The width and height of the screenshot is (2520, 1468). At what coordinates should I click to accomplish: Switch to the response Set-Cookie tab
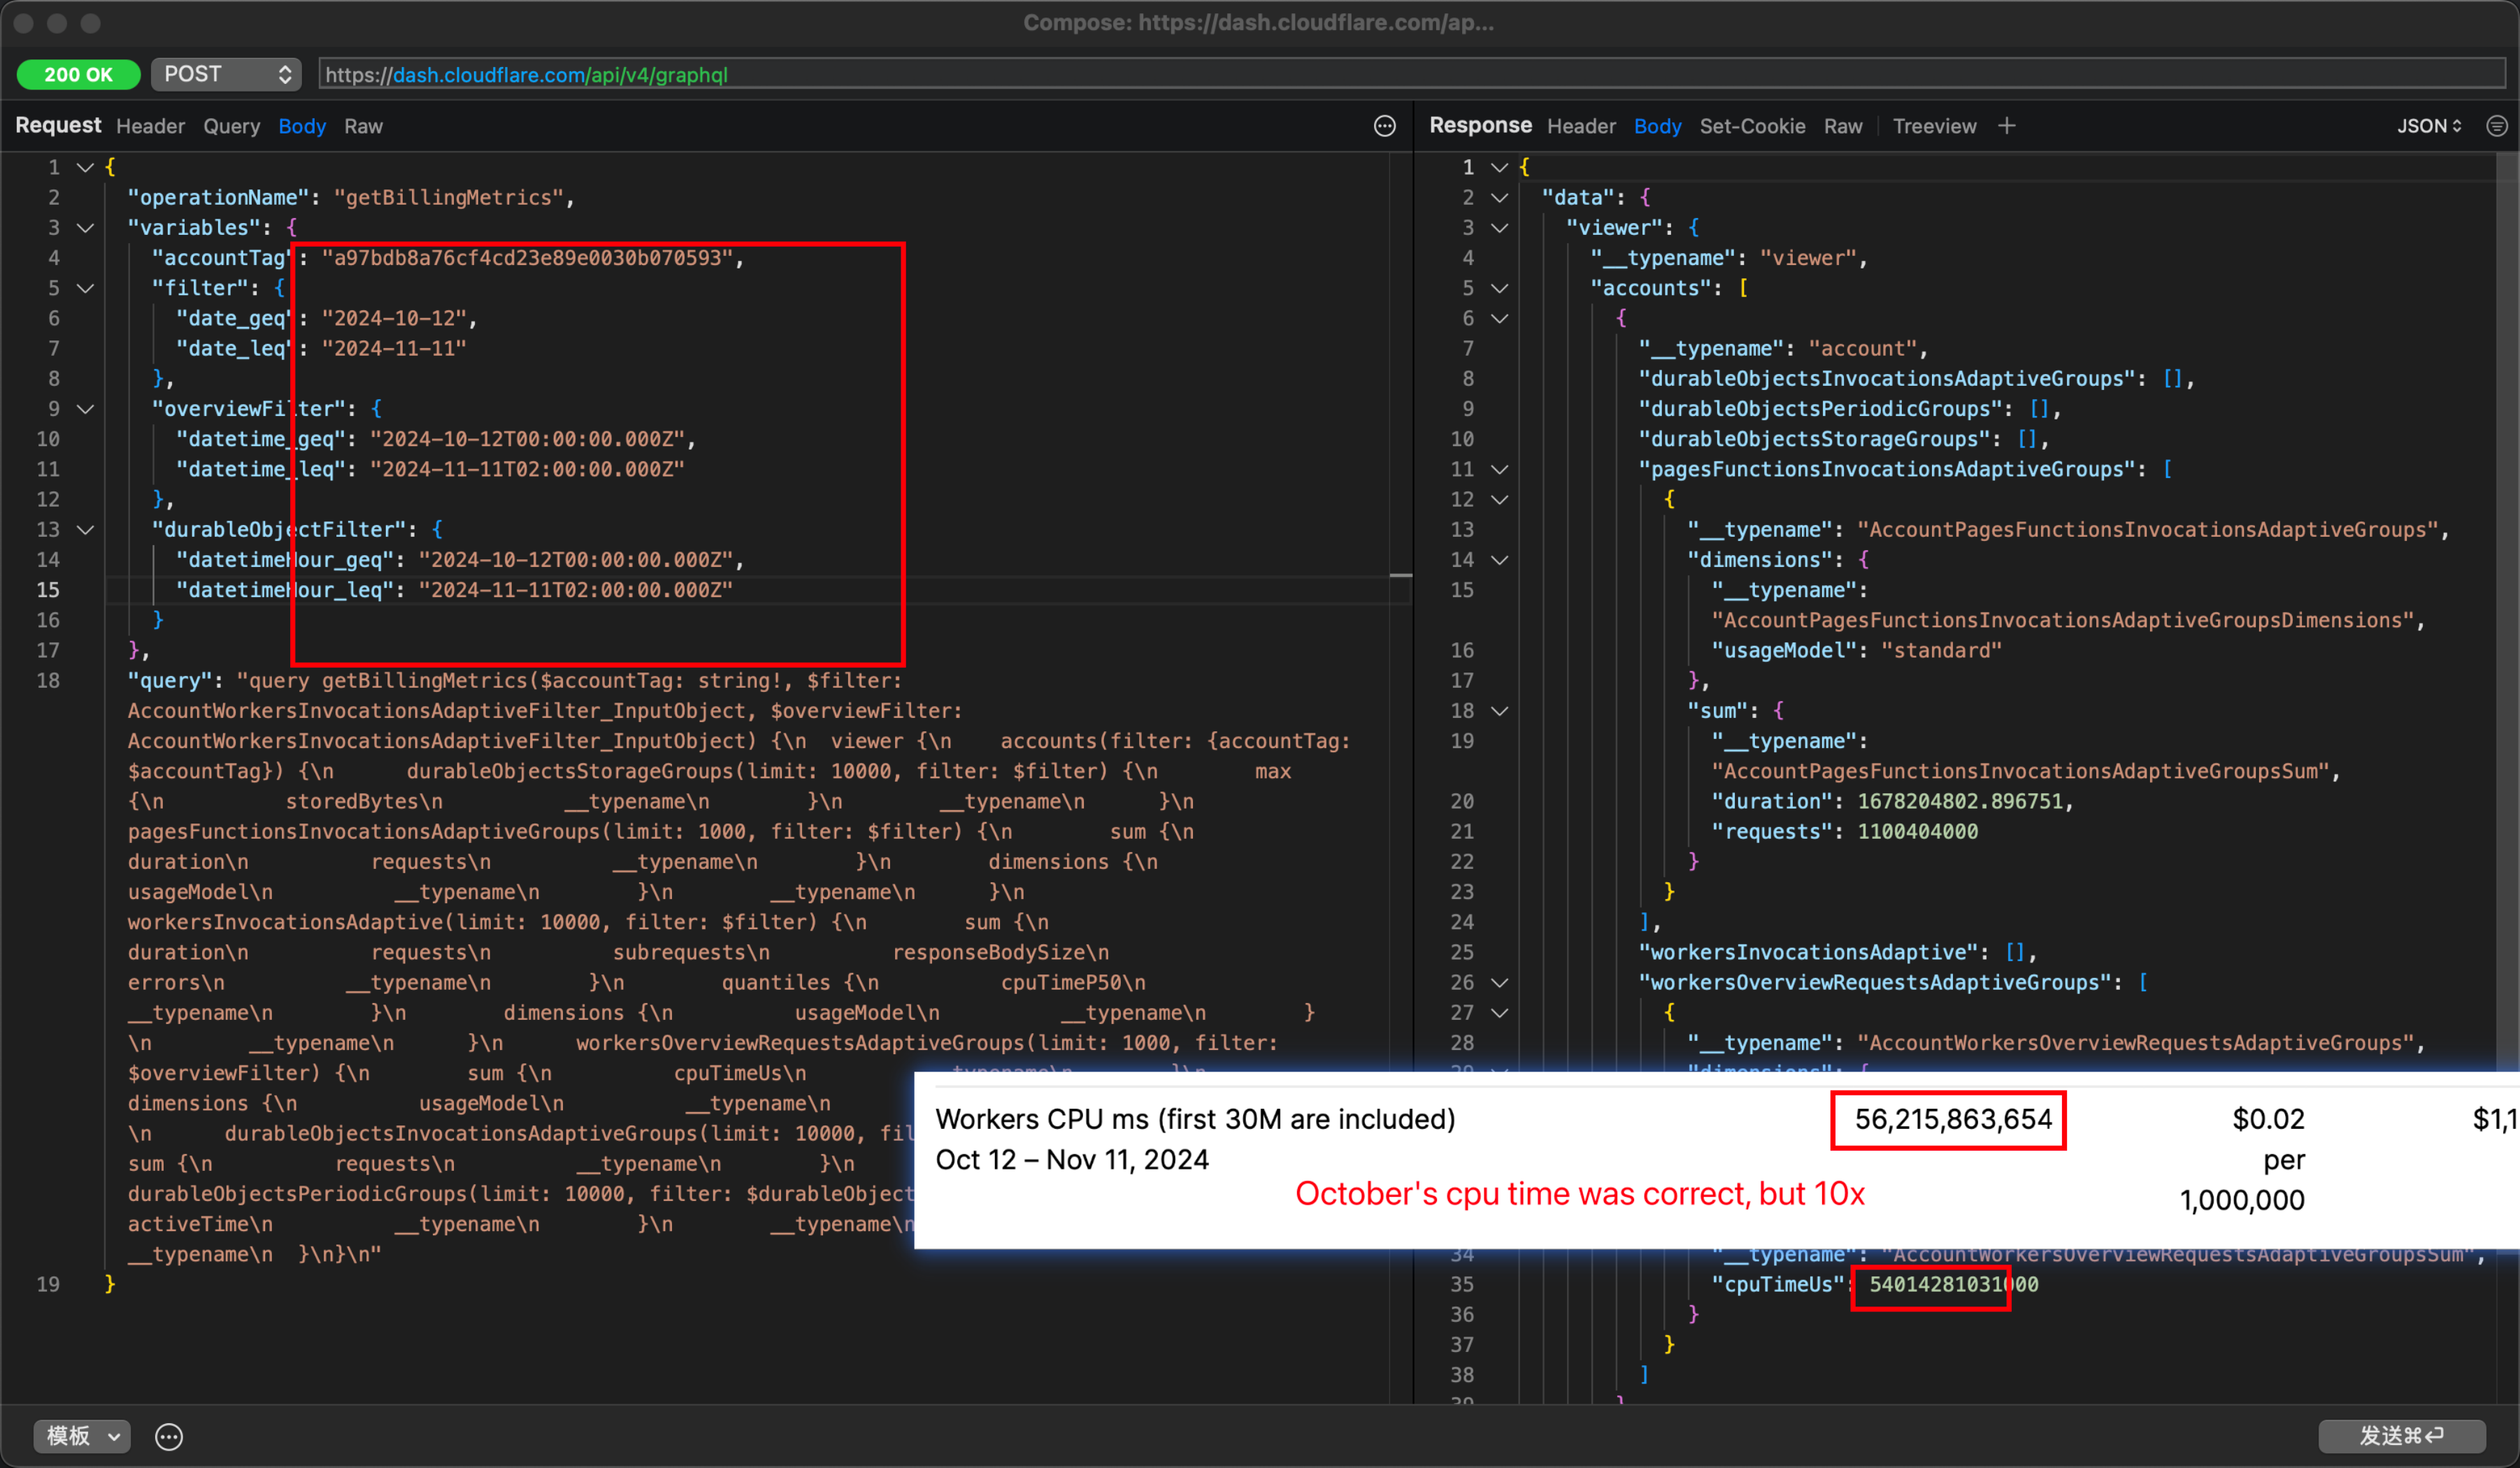pyautogui.click(x=1752, y=126)
